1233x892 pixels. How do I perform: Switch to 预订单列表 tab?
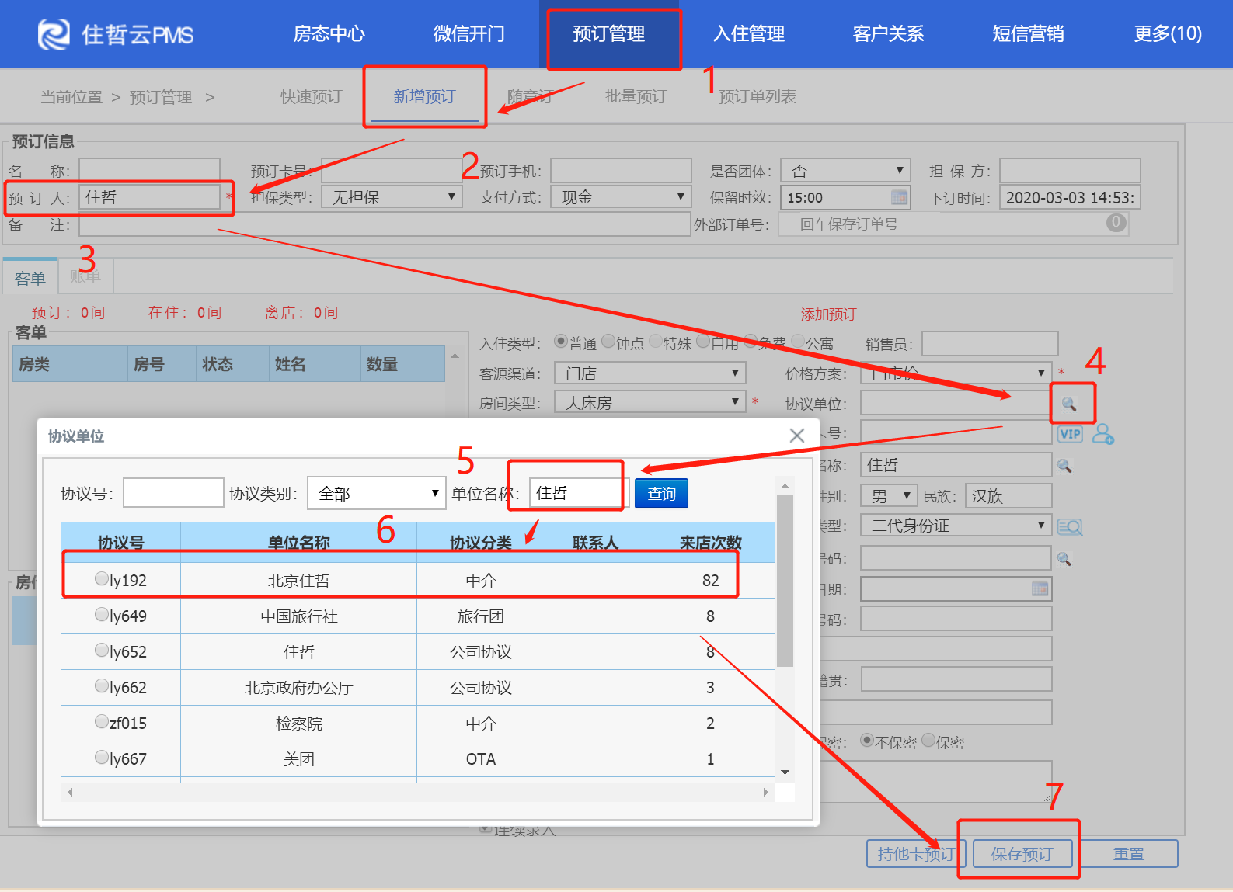(x=757, y=96)
